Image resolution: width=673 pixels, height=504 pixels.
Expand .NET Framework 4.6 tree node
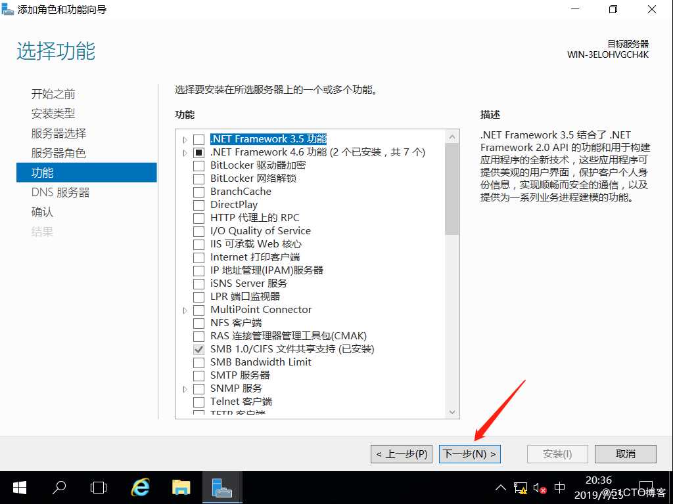185,152
